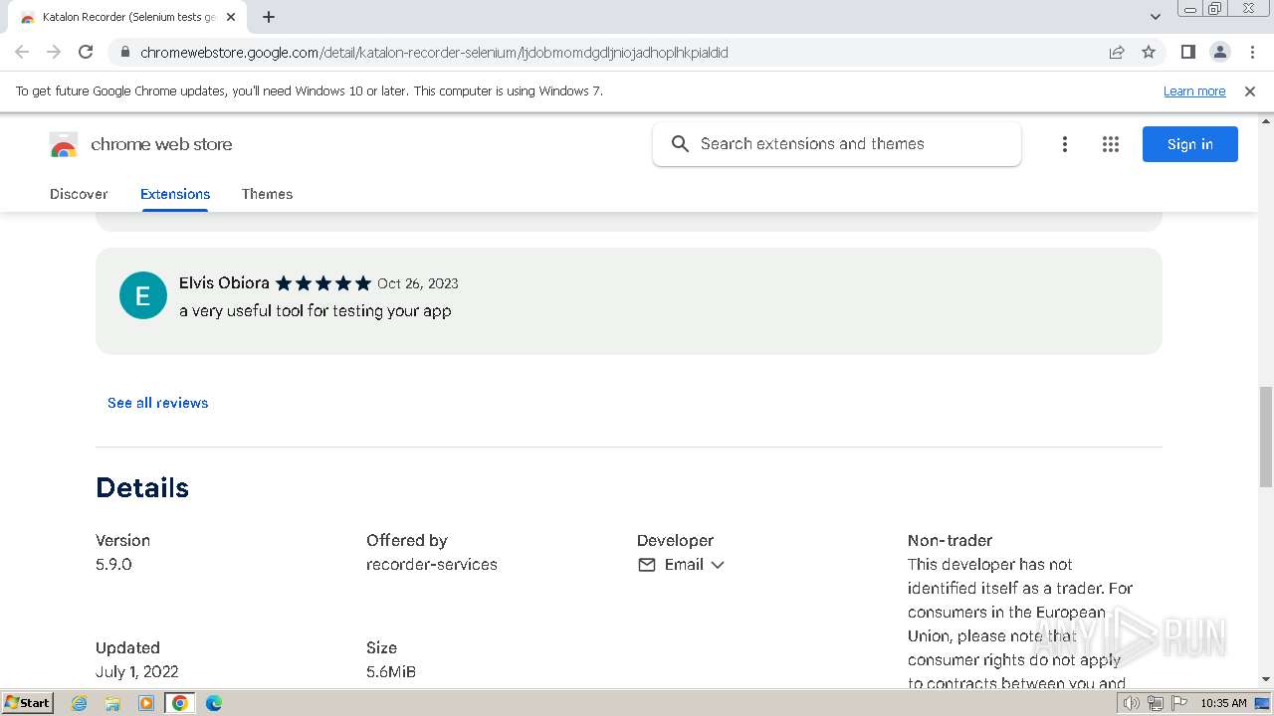The height and width of the screenshot is (716, 1274).
Task: Open the tab search dropdown arrow
Action: click(1155, 17)
